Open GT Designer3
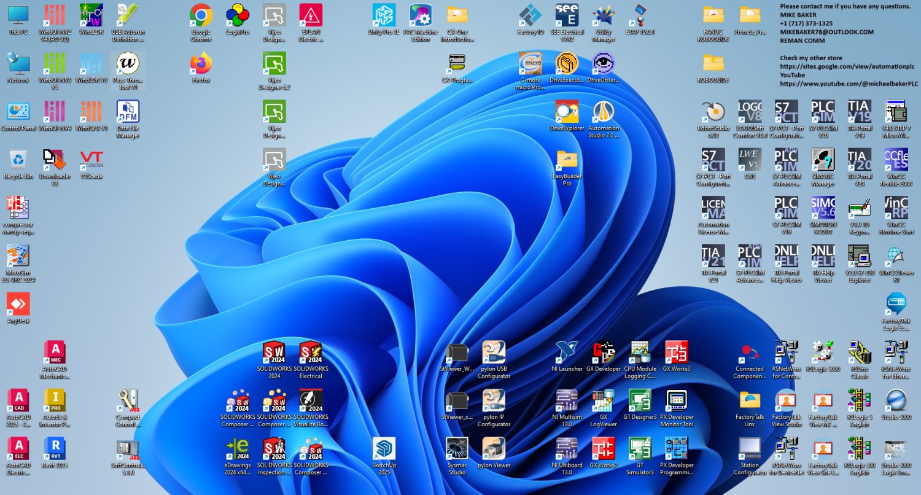The width and height of the screenshot is (921, 495). 640,405
